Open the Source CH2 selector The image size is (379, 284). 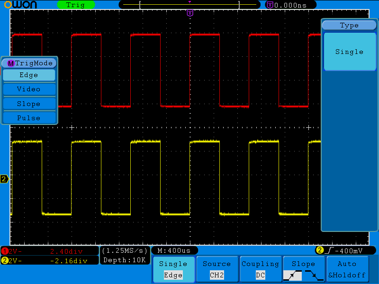217,269
